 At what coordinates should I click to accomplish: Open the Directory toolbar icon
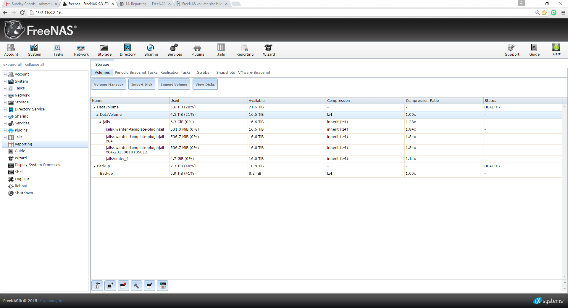click(x=128, y=50)
